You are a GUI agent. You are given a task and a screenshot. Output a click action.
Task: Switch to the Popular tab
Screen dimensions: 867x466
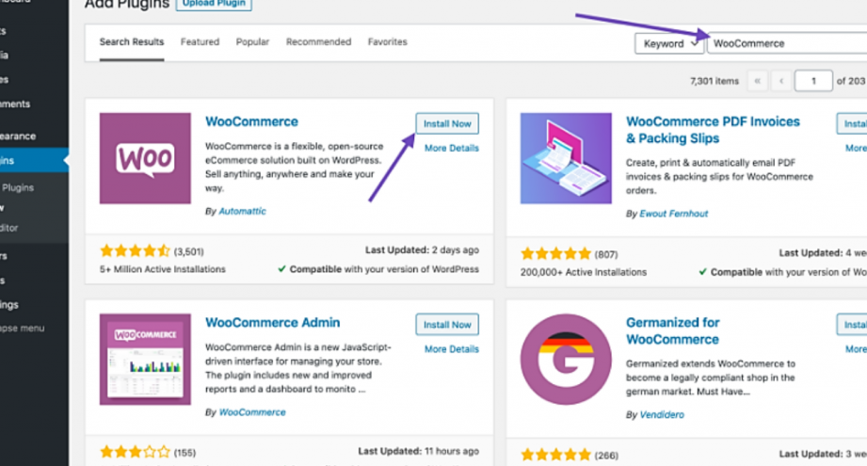[x=252, y=42]
